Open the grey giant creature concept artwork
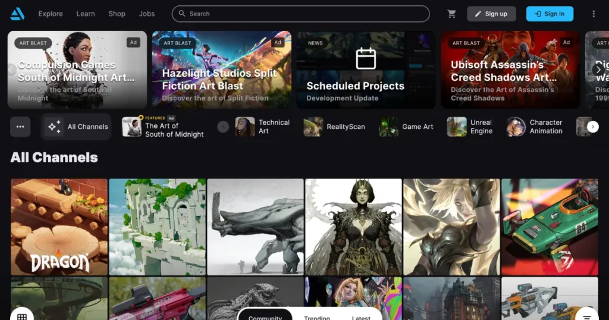Screen dimensions: 609x320 click(255, 227)
